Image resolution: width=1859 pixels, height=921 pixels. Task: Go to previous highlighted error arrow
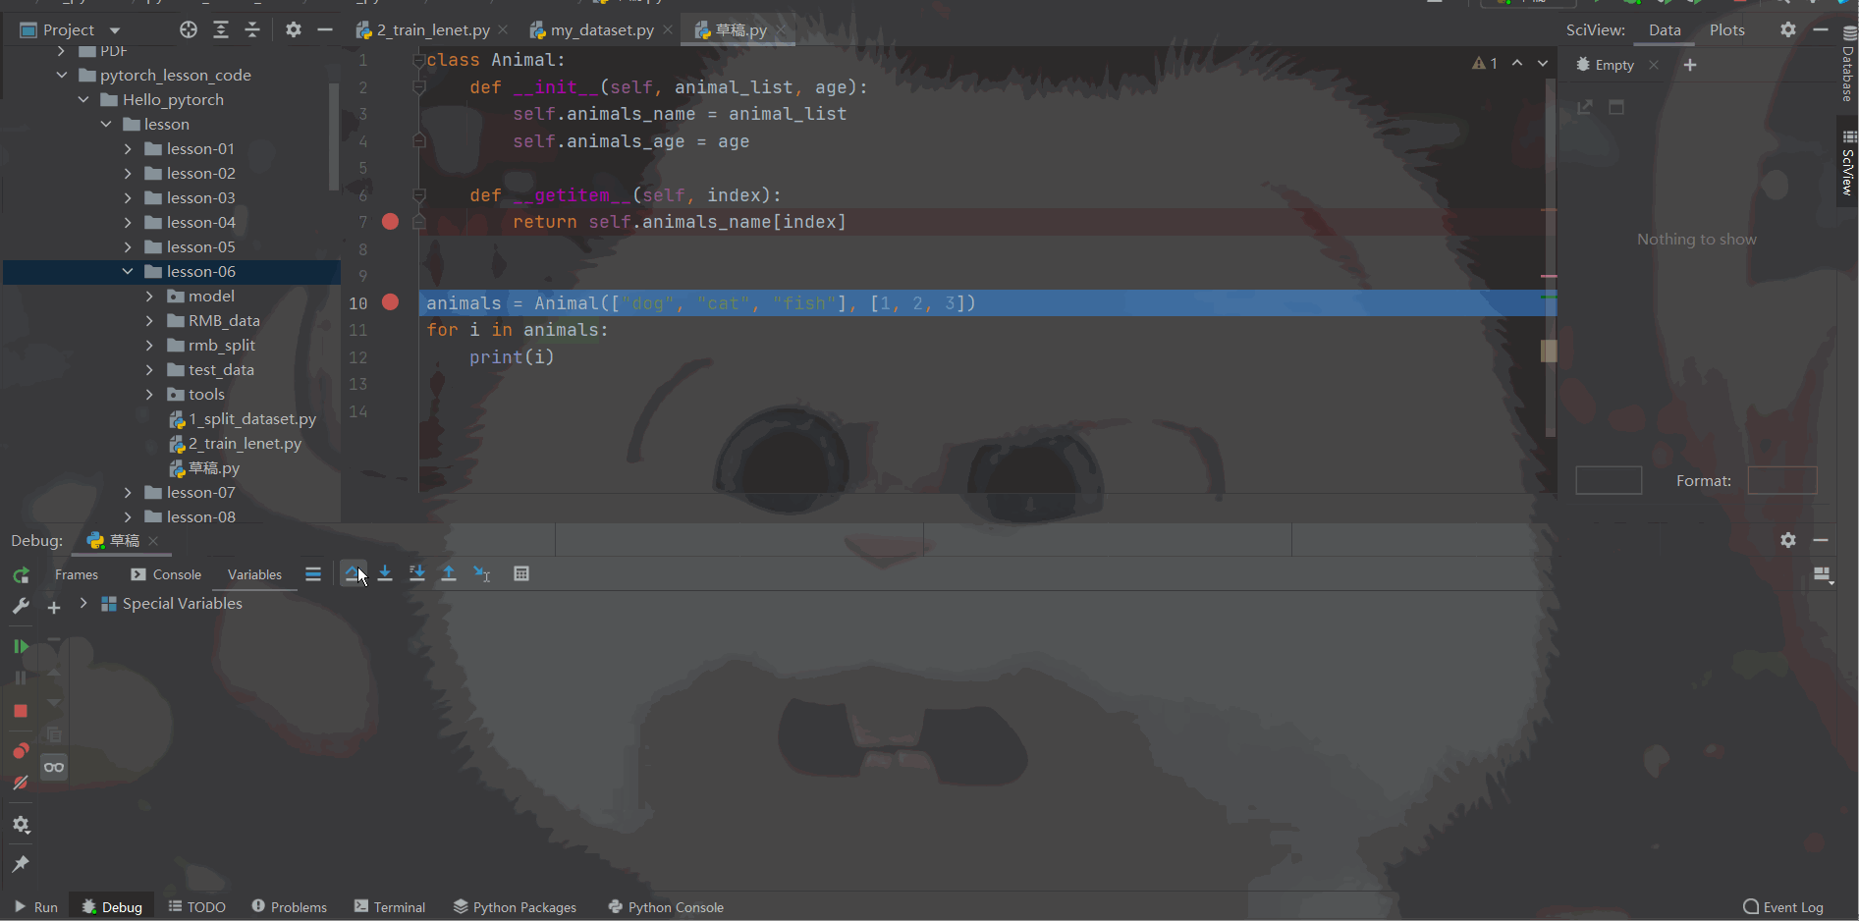tap(1517, 63)
